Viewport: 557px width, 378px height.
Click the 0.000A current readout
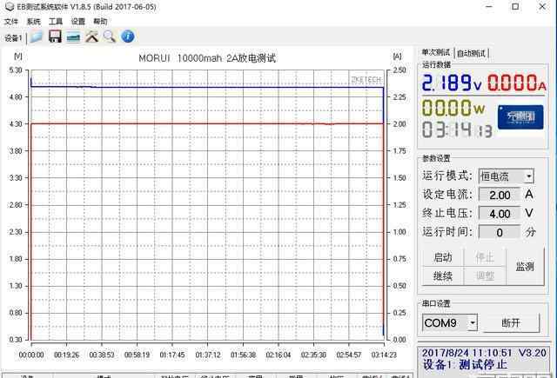pyautogui.click(x=516, y=83)
